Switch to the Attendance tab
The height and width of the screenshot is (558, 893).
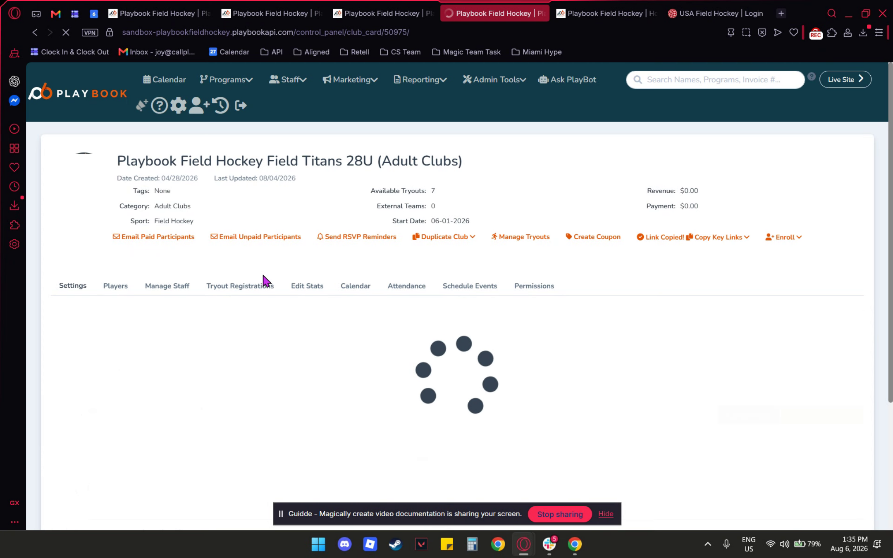point(406,286)
